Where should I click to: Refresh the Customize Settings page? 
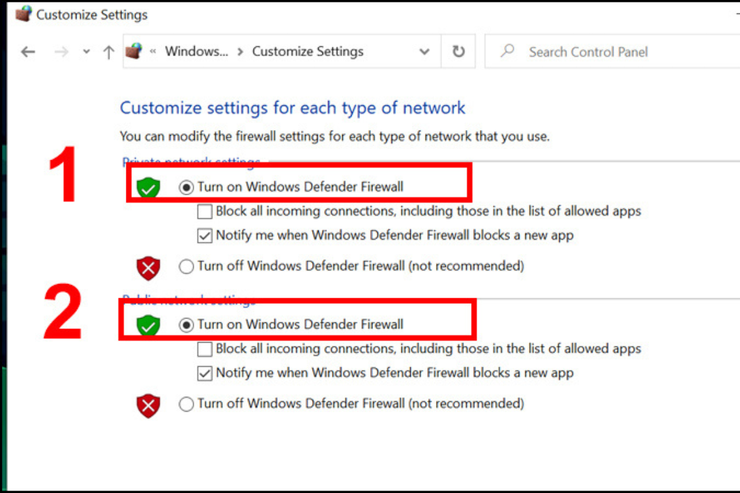pos(458,52)
